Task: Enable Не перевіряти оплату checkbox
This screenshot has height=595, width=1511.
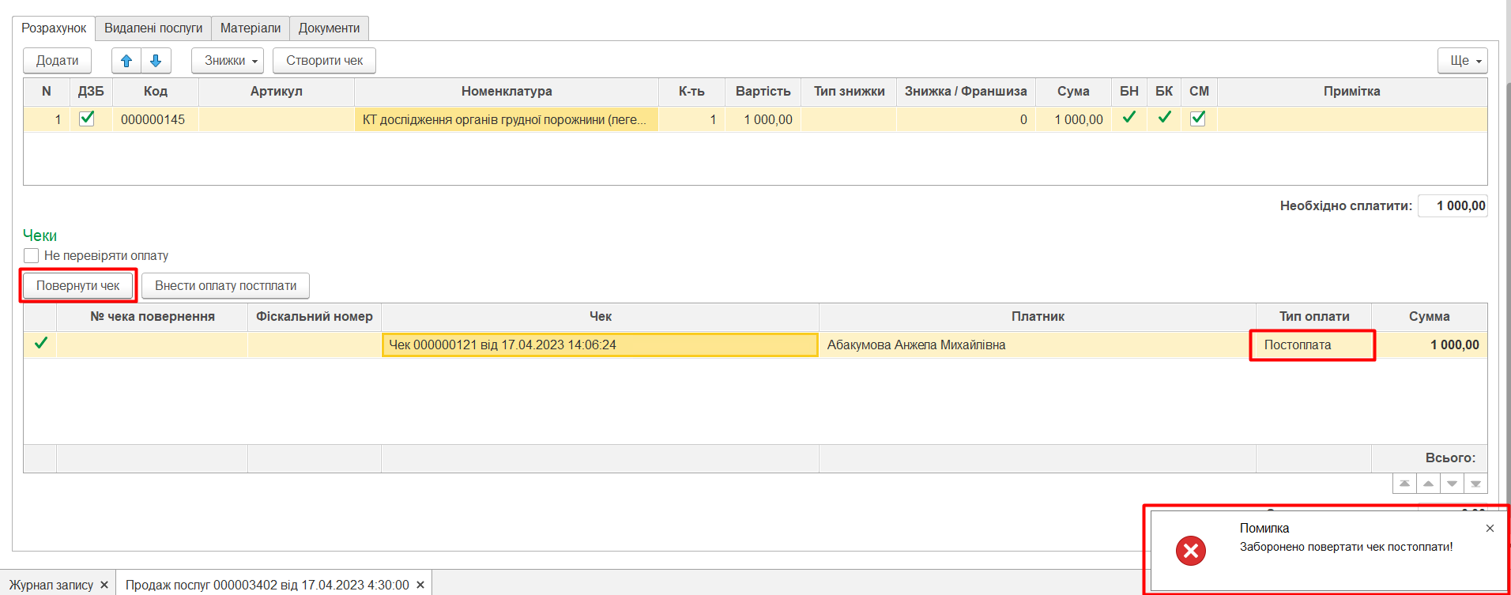Action: [x=32, y=256]
